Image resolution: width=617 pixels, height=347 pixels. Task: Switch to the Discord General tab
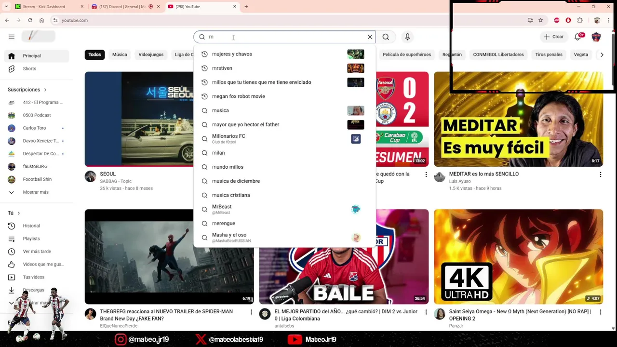[x=125, y=7]
